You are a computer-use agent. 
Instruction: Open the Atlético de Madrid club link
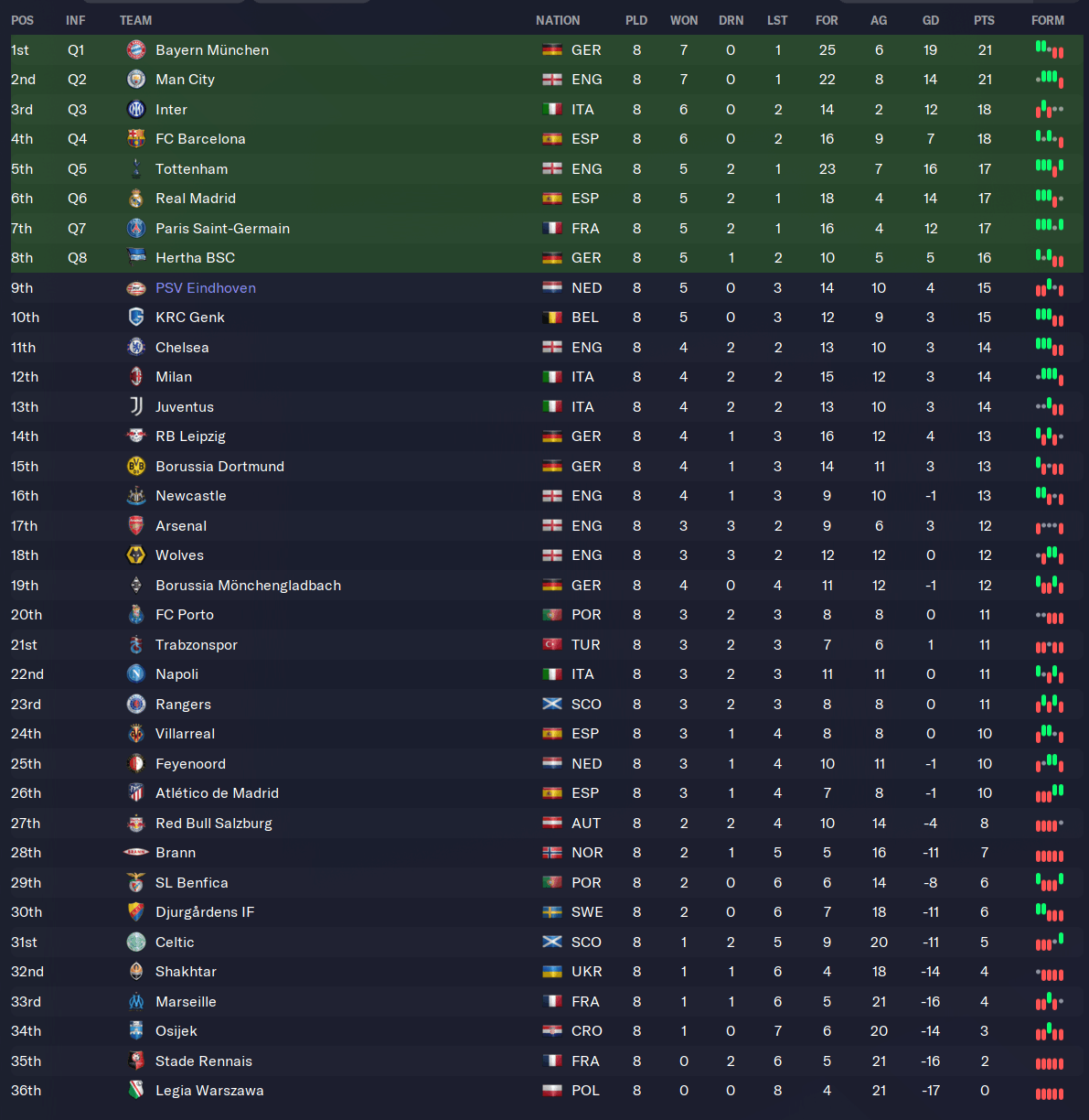[217, 793]
